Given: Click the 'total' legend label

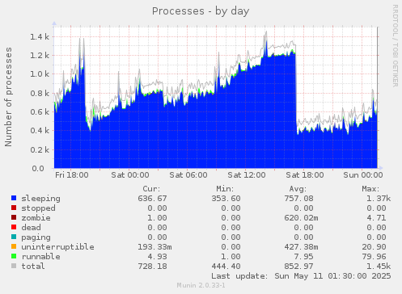Looking at the screenshot, I should 33,267.
